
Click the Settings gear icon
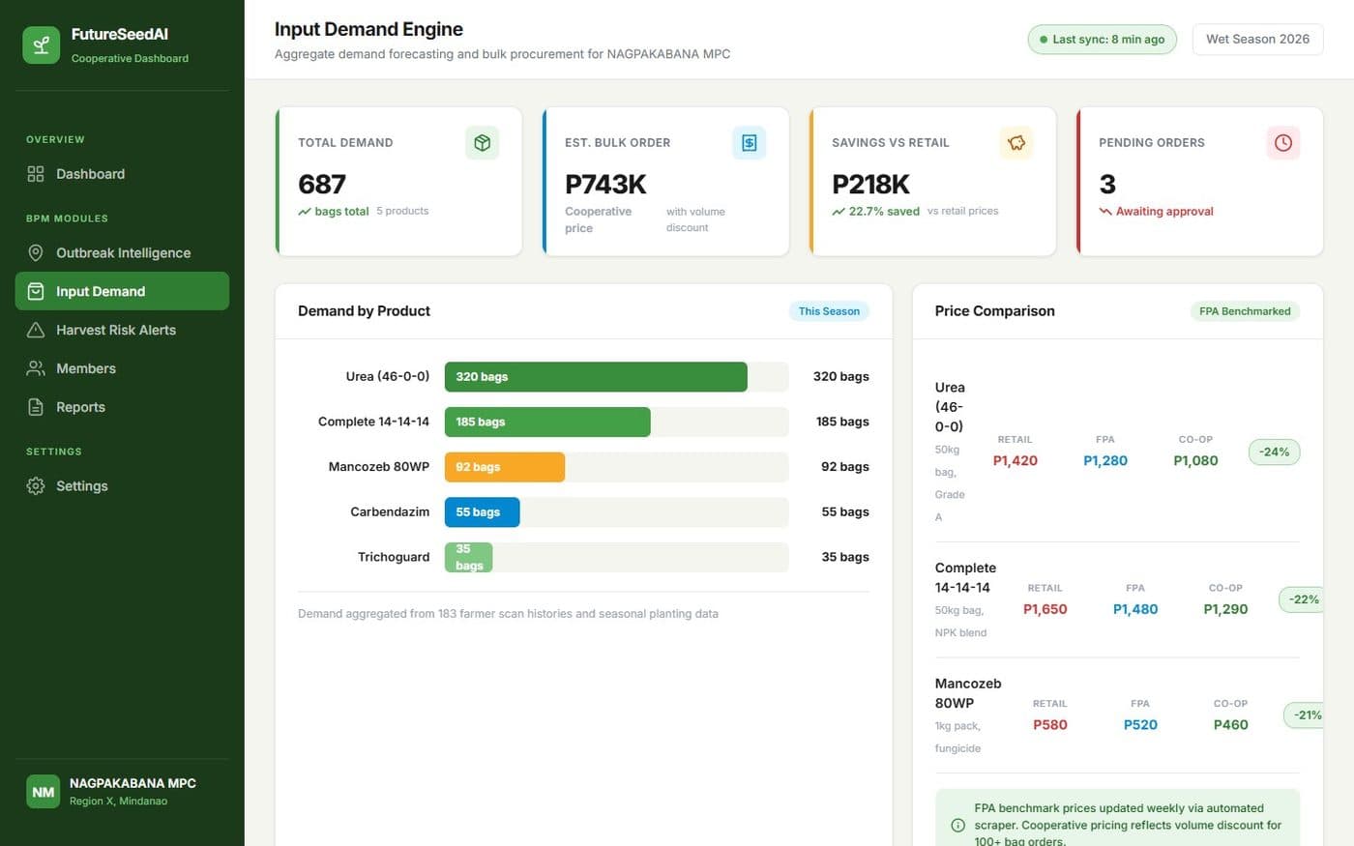[36, 486]
